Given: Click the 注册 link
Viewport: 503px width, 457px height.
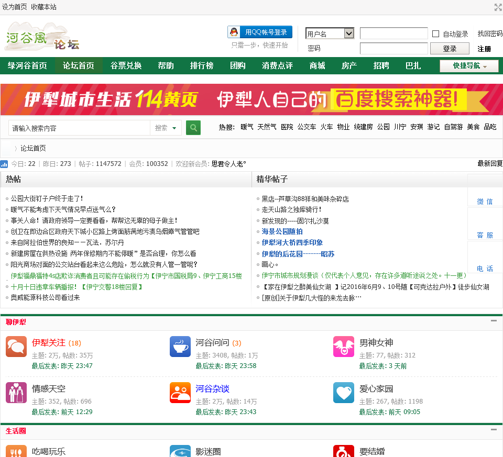Looking at the screenshot, I should [x=484, y=49].
